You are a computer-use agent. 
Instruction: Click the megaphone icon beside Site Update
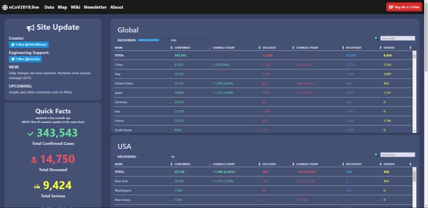[x=31, y=28]
